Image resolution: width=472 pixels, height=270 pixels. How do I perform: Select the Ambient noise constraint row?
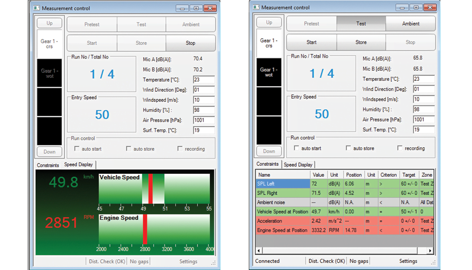click(x=345, y=202)
